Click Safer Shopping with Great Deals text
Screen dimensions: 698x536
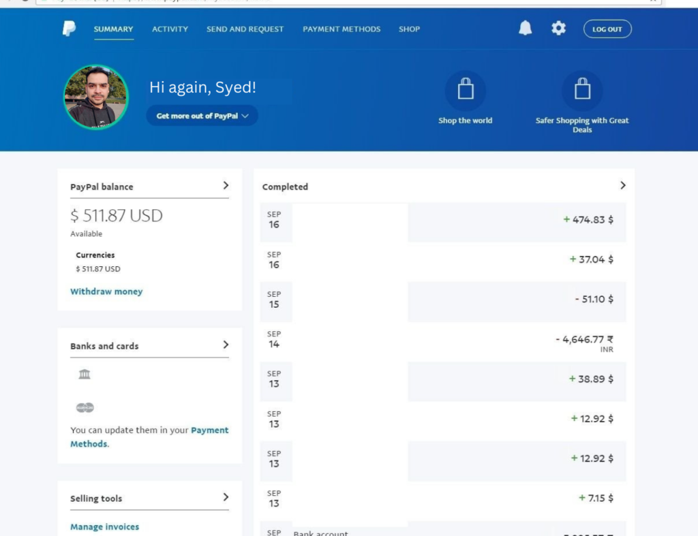coord(582,125)
